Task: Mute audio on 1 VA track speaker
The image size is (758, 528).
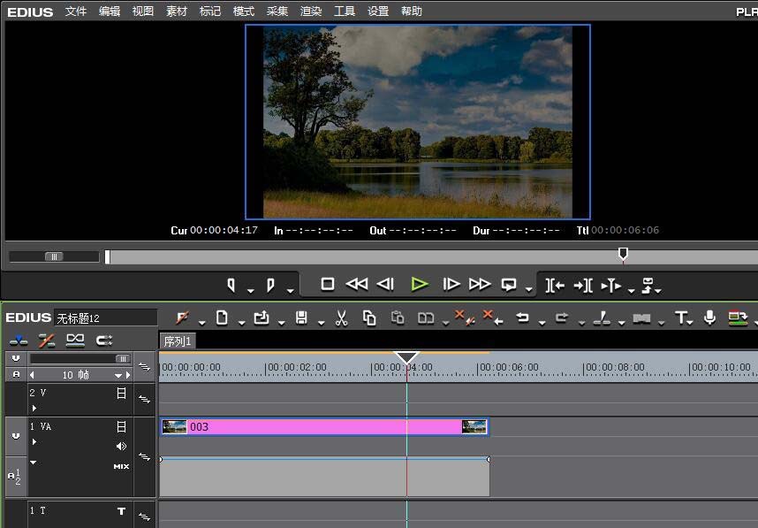Action: 121,447
